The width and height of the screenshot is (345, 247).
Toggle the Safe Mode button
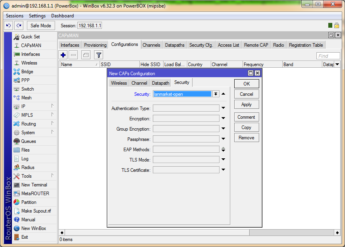click(41, 25)
